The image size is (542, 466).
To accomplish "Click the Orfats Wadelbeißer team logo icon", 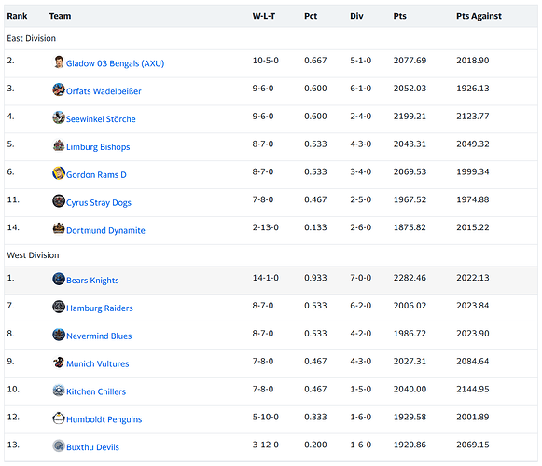I will tap(59, 89).
